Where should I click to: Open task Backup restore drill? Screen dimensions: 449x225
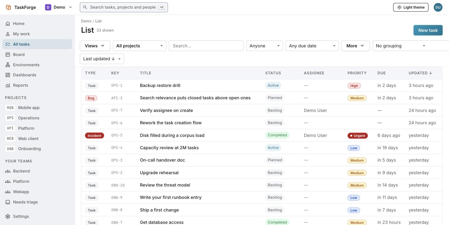[x=160, y=86]
